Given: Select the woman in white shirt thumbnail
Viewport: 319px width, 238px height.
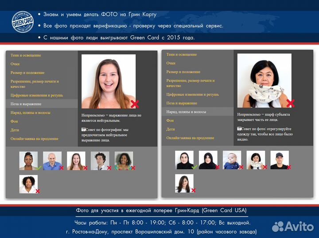Looking at the screenshot, I should [x=28, y=184].
